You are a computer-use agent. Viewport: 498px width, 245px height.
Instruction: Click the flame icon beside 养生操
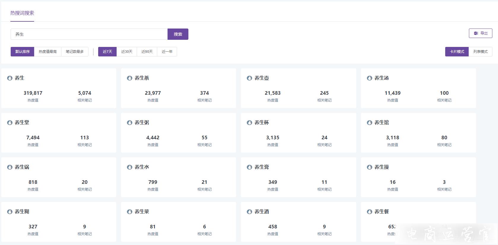coord(370,167)
